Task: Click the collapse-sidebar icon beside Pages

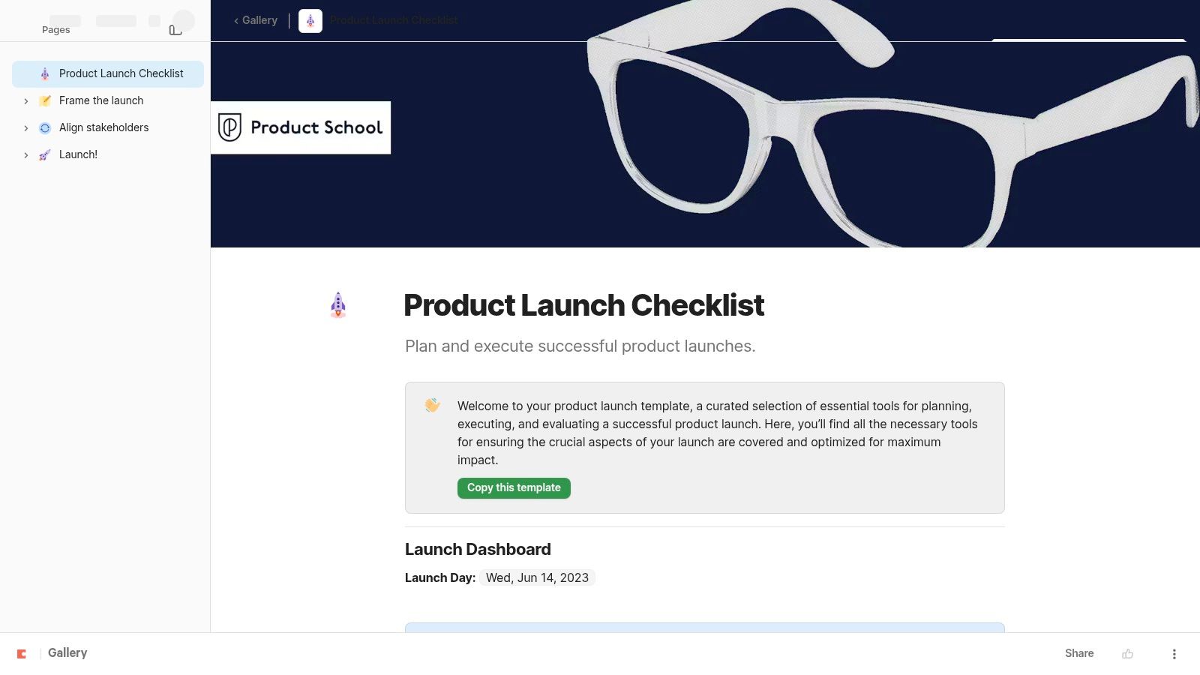Action: (x=175, y=28)
